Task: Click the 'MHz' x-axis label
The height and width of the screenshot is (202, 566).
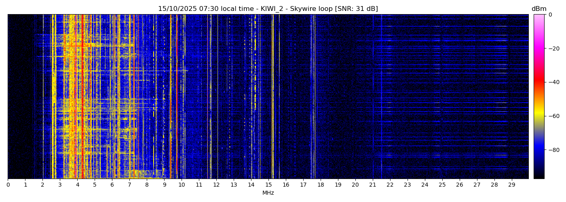Action: [268, 193]
